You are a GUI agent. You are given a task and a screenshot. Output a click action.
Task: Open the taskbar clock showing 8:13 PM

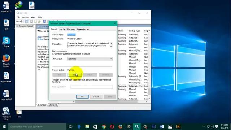(224, 127)
